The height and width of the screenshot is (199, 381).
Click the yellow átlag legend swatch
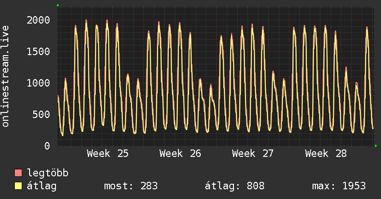(x=18, y=186)
